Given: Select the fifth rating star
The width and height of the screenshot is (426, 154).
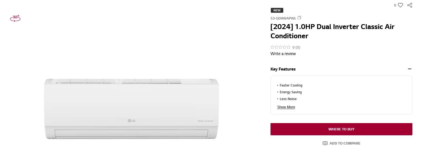Looking at the screenshot, I should click(x=289, y=47).
